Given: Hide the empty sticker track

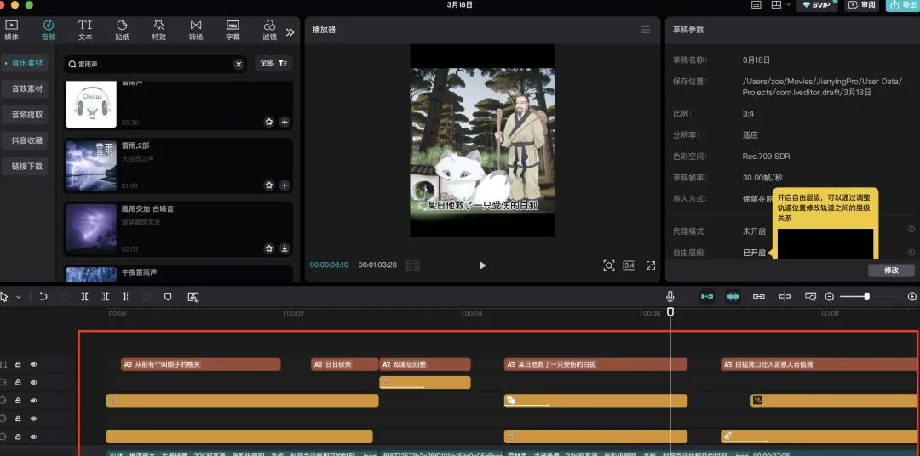Looking at the screenshot, I should tap(33, 419).
